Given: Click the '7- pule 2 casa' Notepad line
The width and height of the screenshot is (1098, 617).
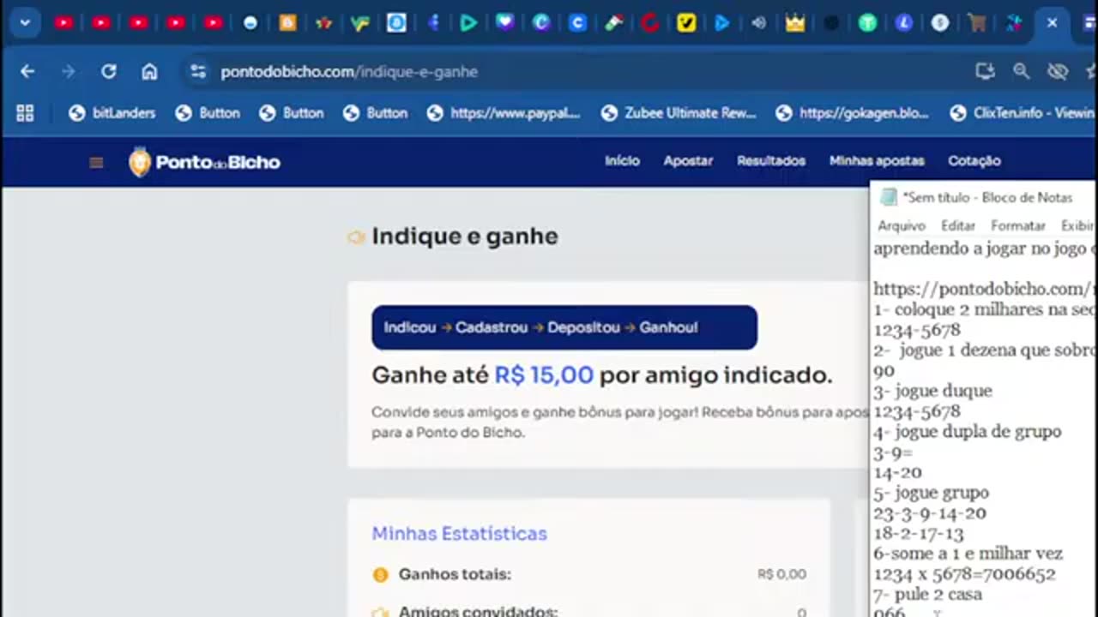Looking at the screenshot, I should [x=928, y=595].
